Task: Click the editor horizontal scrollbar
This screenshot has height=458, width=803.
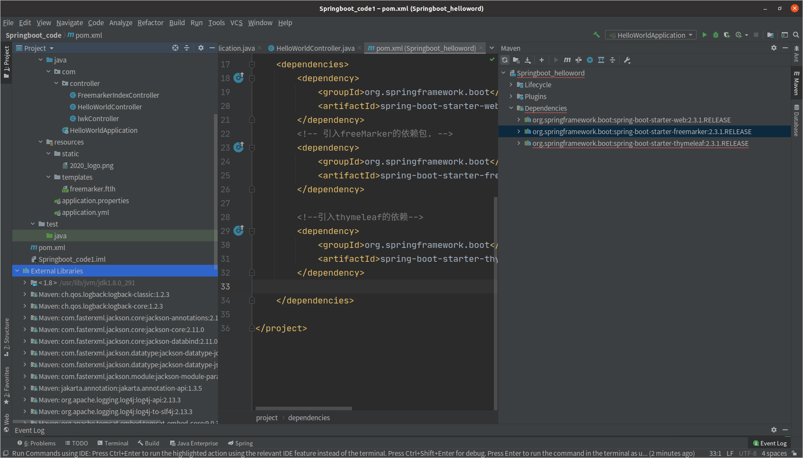Action: click(304, 409)
